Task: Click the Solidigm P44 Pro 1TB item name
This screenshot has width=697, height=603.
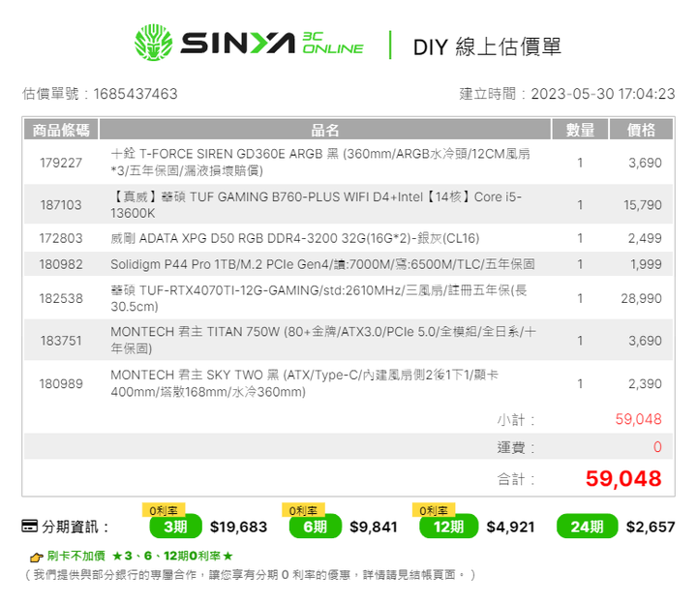Action: pyautogui.click(x=322, y=264)
